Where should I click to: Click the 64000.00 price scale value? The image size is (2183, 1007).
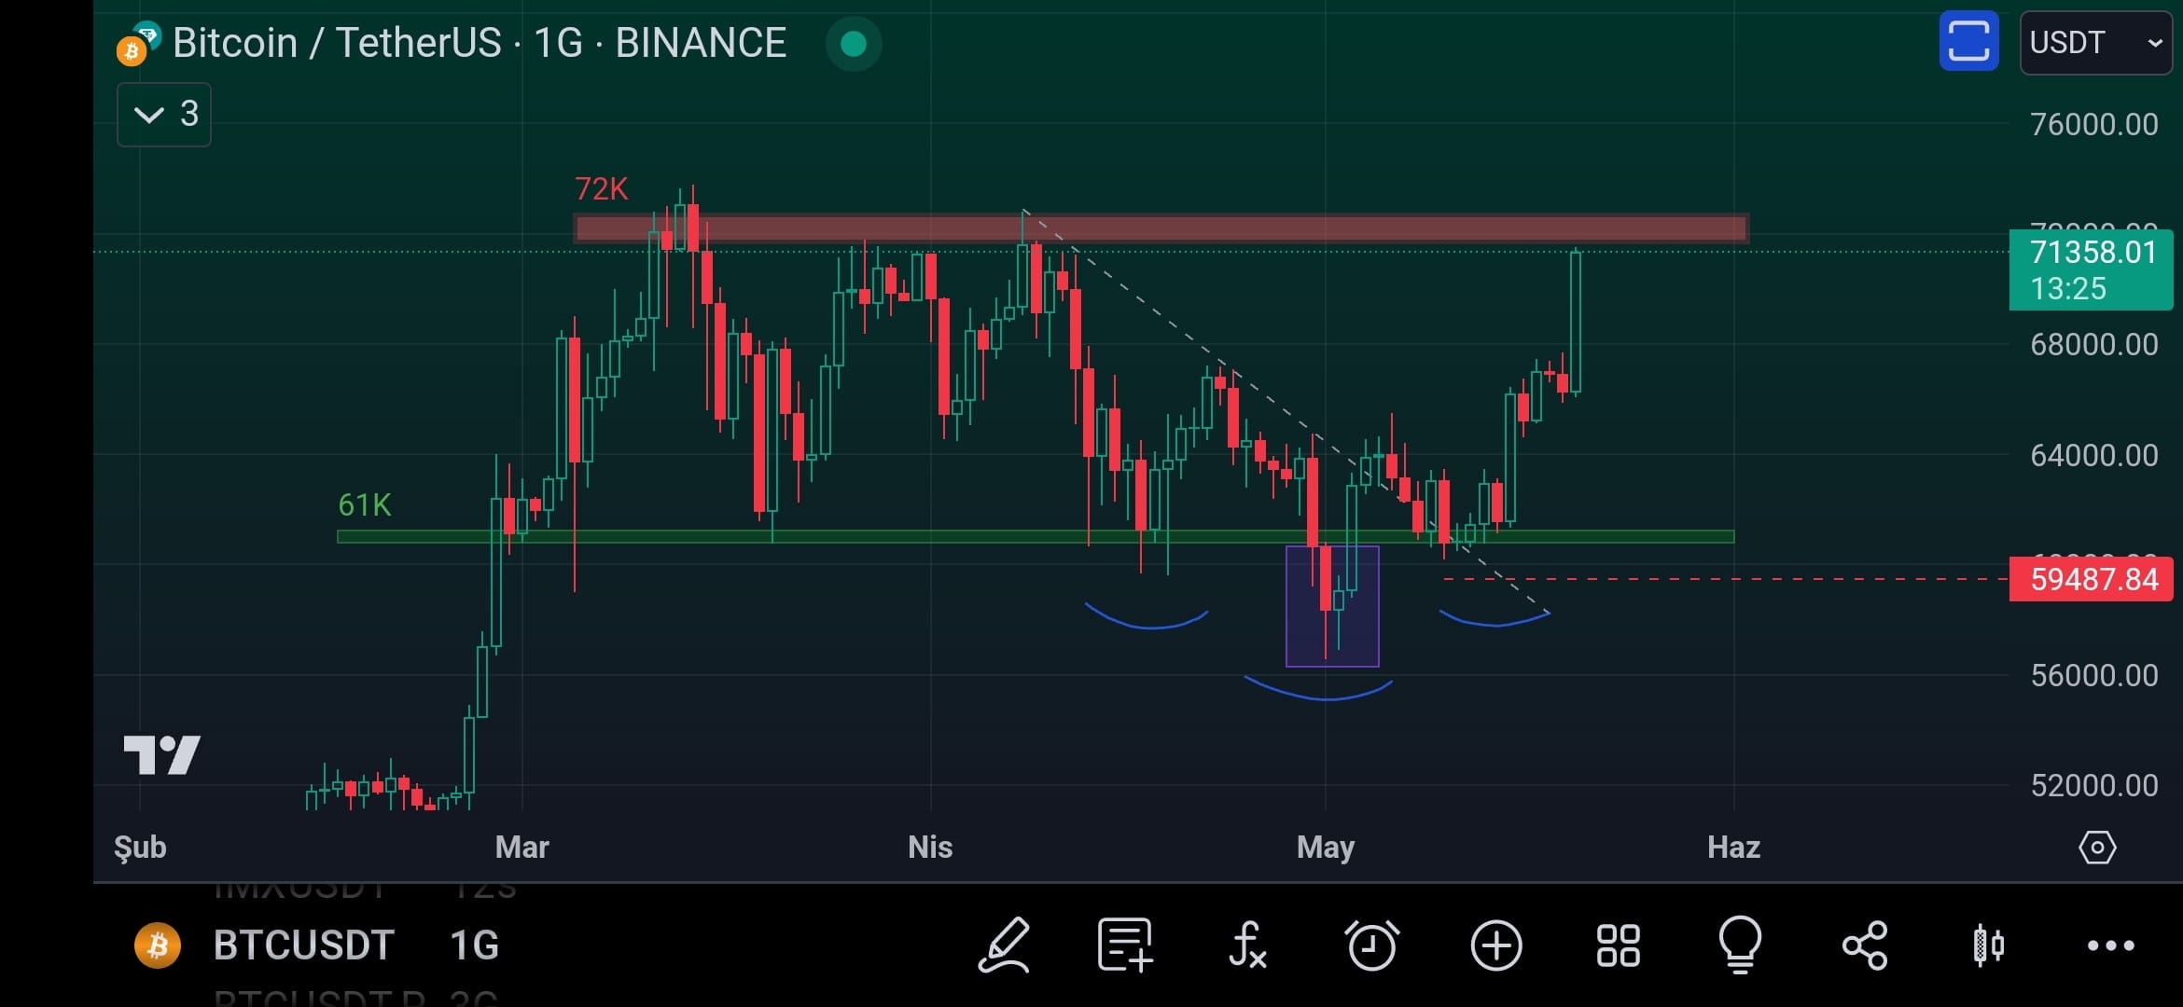click(2094, 456)
